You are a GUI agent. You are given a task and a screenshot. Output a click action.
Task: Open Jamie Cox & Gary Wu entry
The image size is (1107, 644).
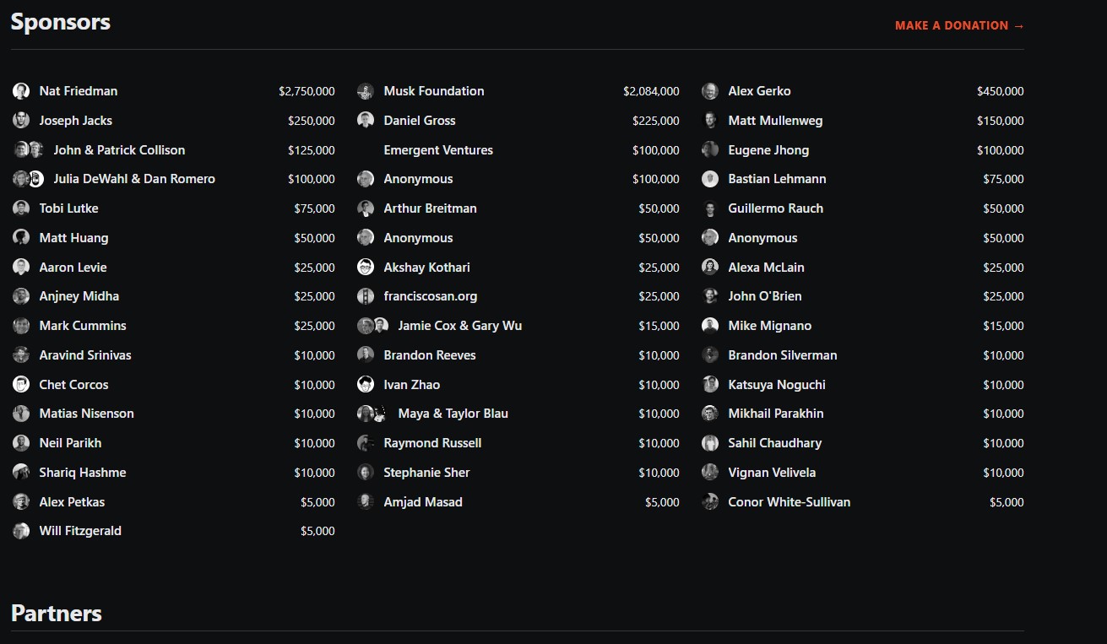click(460, 326)
